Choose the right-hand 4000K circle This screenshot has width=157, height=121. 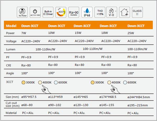point(109,82)
